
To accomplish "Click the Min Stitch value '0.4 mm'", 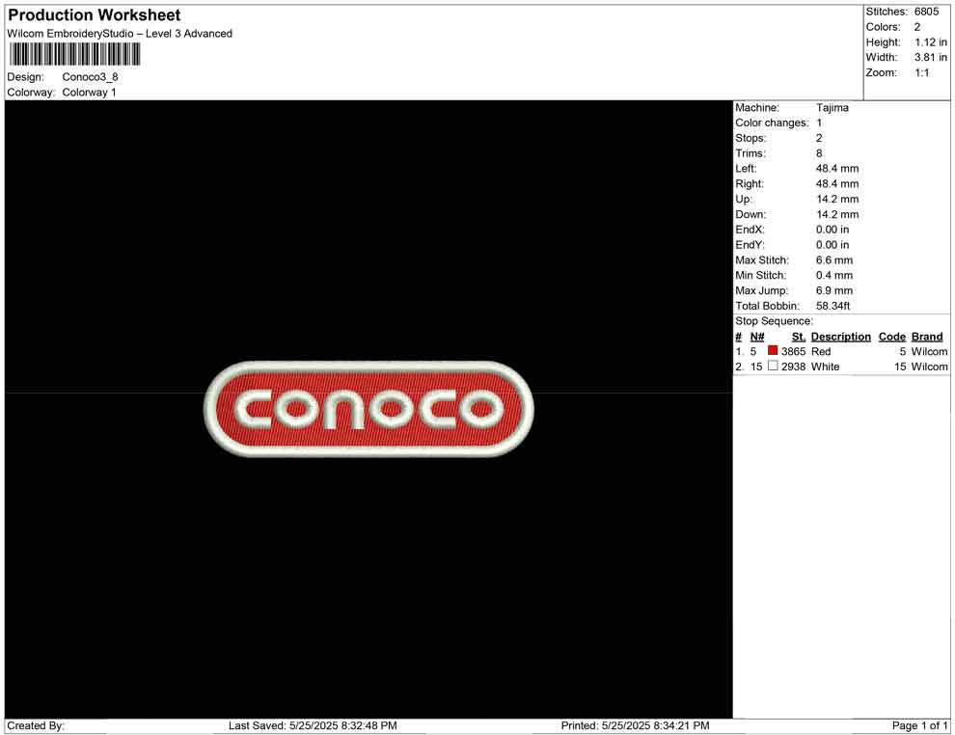I will coord(834,275).
